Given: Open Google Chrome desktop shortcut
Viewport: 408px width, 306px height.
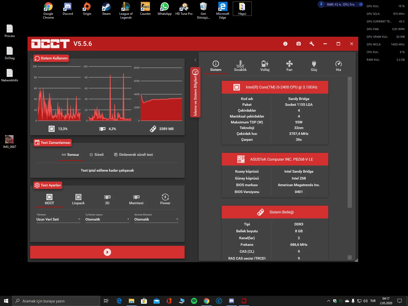Looking at the screenshot, I should pos(48,11).
